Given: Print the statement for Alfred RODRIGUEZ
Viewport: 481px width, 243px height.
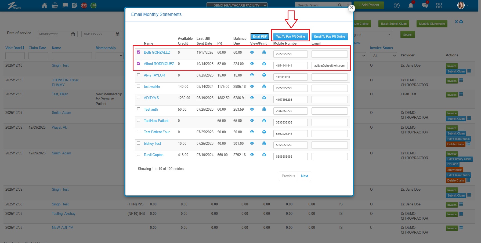Looking at the screenshot, I should pyautogui.click(x=264, y=64).
